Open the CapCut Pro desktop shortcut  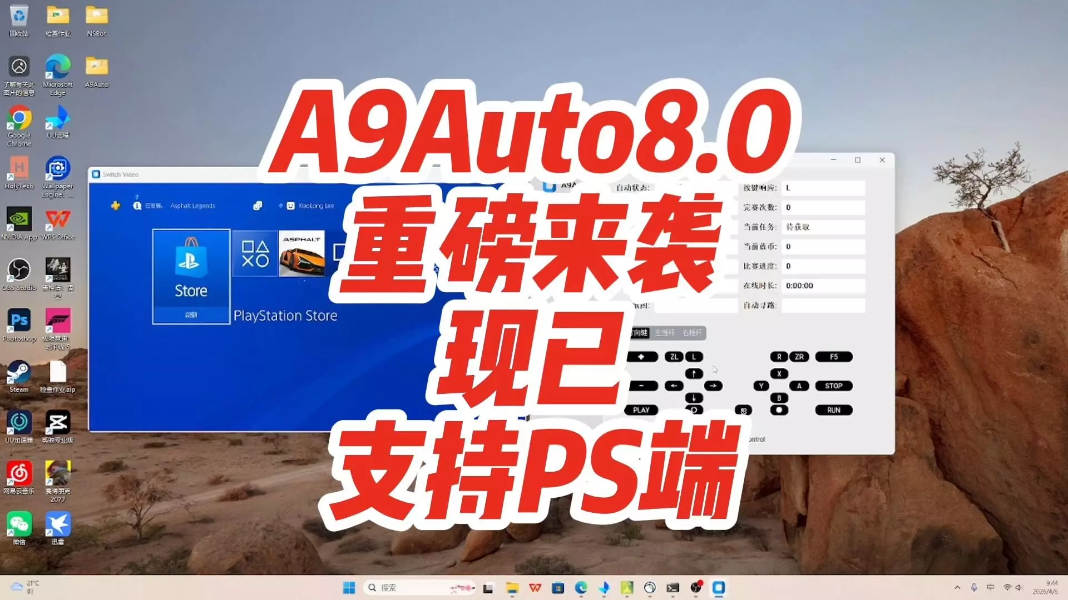58,427
